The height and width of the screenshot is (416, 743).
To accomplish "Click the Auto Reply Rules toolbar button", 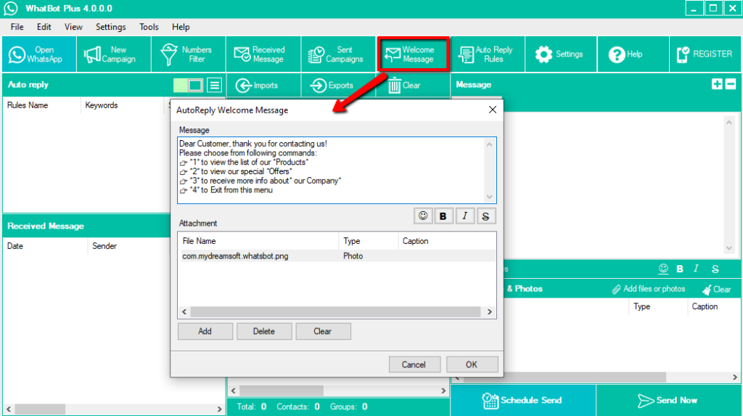I will pos(487,54).
